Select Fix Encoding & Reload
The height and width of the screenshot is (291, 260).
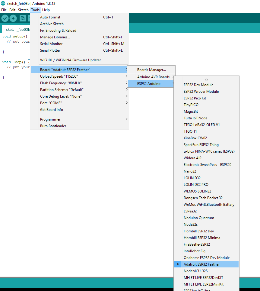(x=79, y=31)
